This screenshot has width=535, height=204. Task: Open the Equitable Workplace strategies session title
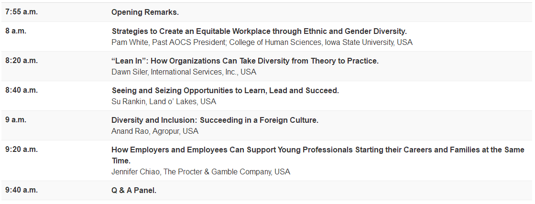[259, 31]
